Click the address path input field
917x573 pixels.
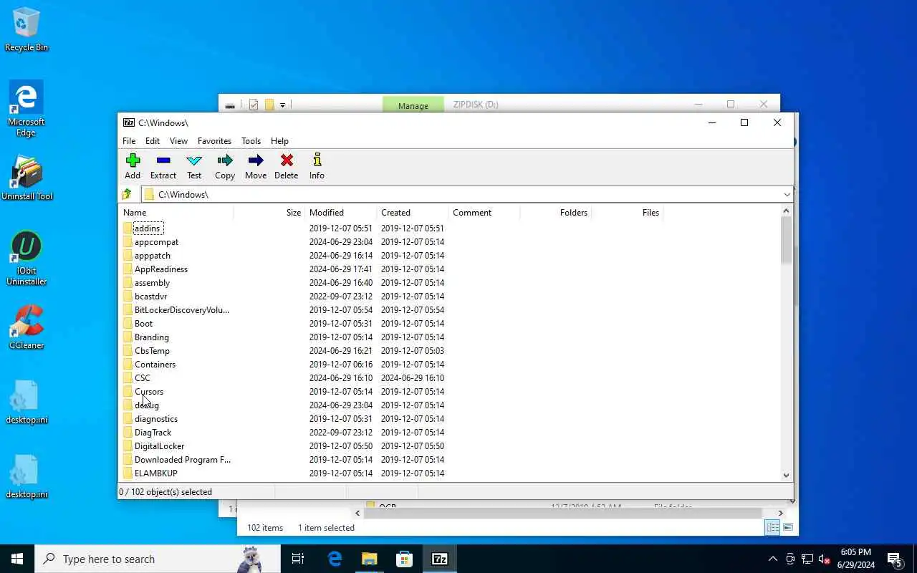coord(462,194)
